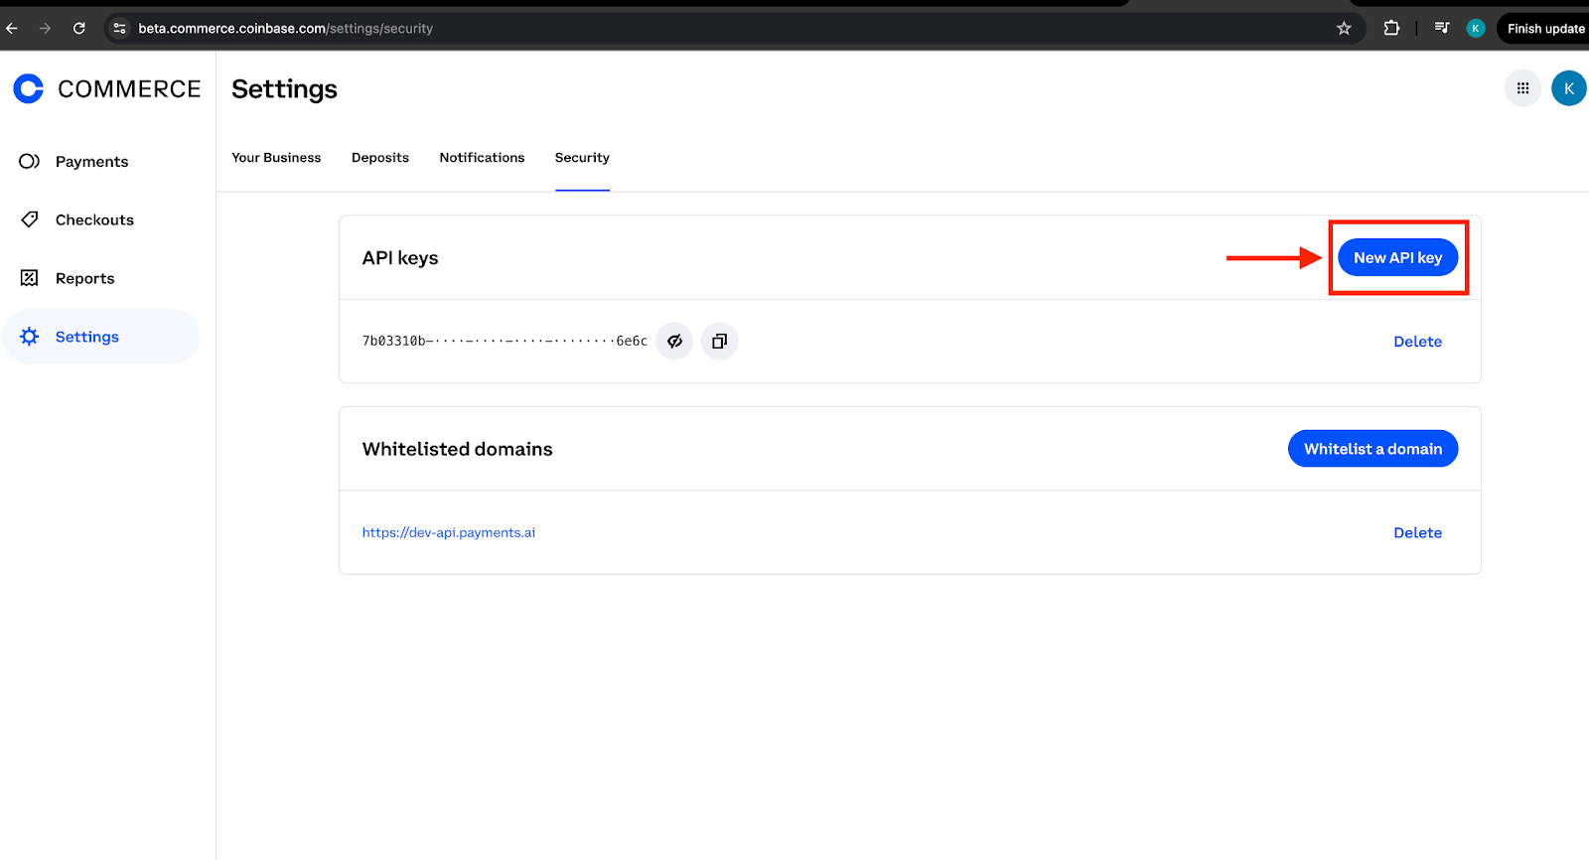Delete the 7b03310b API key

1417,342
